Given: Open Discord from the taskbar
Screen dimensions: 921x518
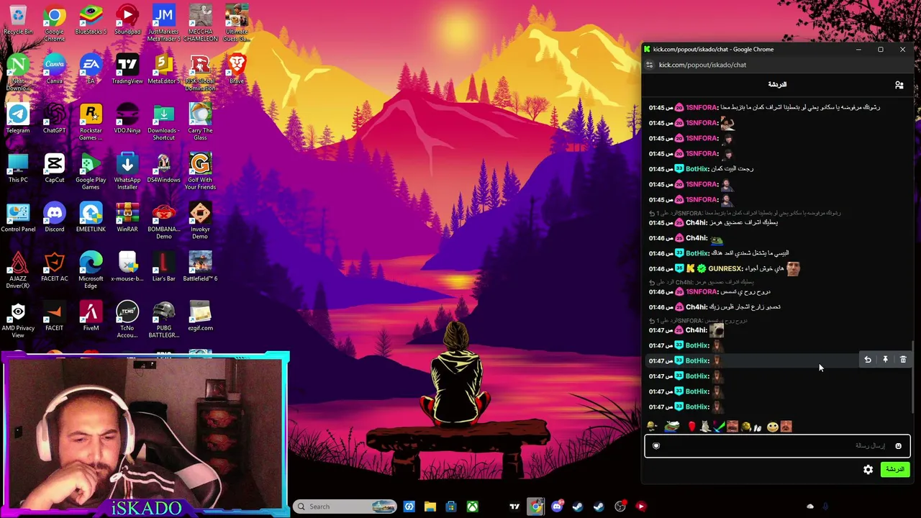Looking at the screenshot, I should point(557,506).
